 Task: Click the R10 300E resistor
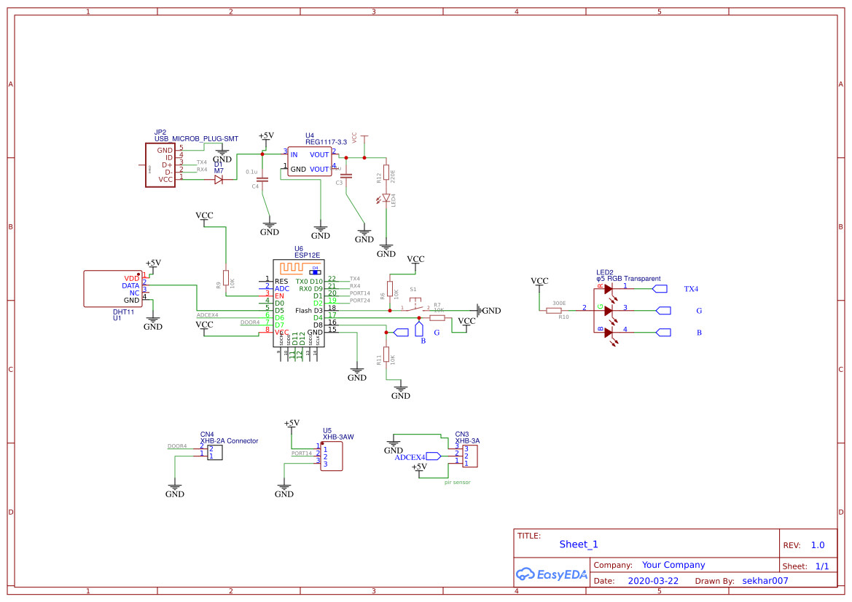click(554, 311)
